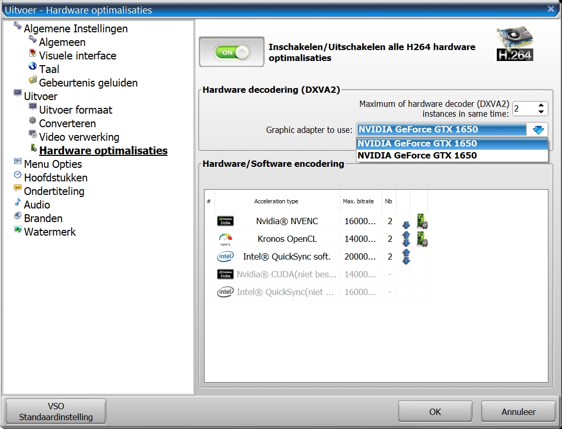Click the subtitle icon beside Ondertiteling

[17, 188]
